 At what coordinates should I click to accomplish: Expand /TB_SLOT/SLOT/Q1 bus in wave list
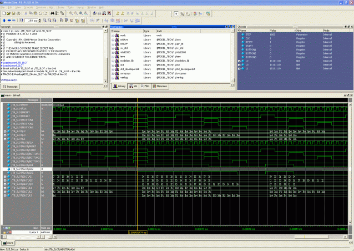[5, 177]
